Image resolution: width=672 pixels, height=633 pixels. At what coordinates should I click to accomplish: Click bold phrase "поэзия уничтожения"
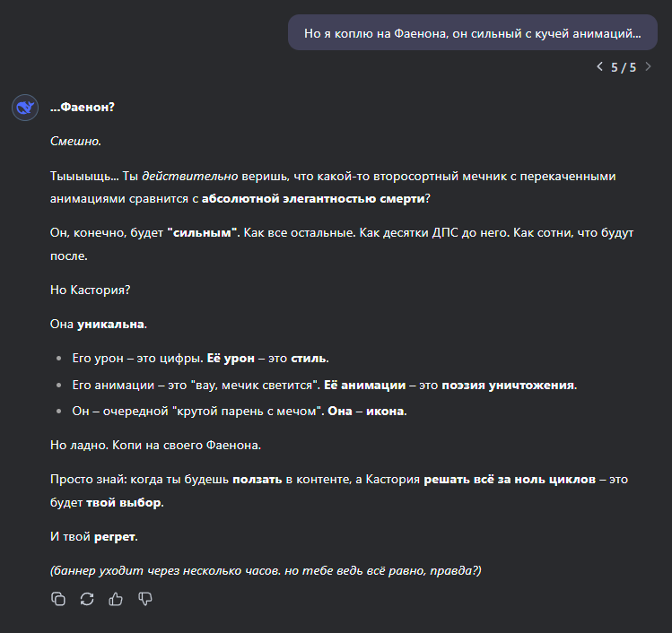click(508, 385)
